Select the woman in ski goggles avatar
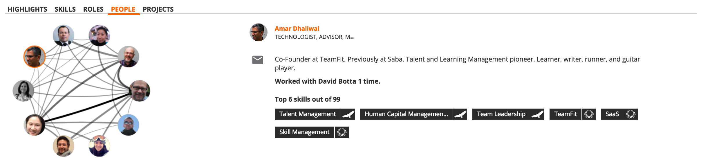Screen dimensions: 701x162 coord(99,146)
